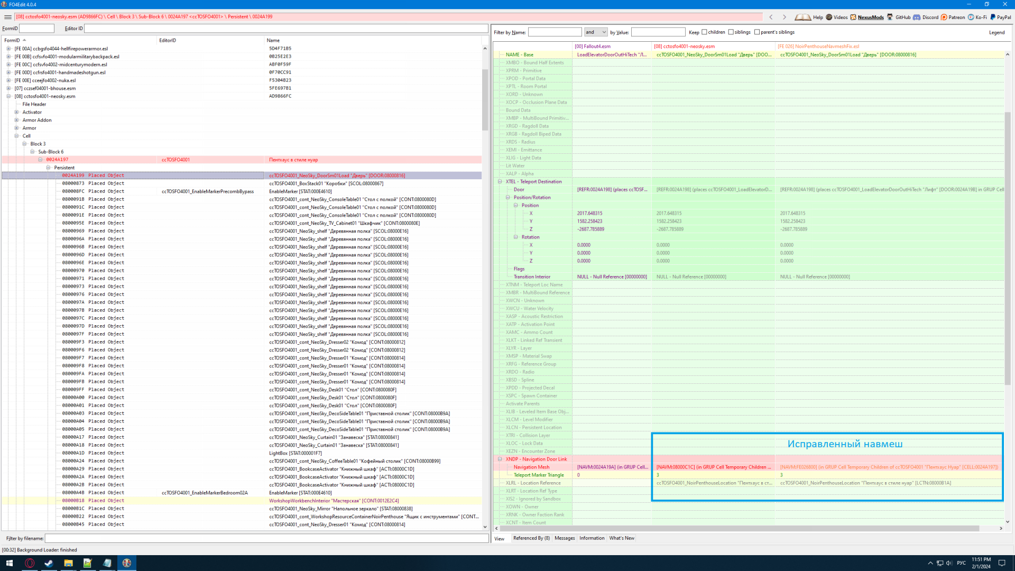Navigate back with the left arrow
Screen dimensions: 1015x571
point(771,17)
